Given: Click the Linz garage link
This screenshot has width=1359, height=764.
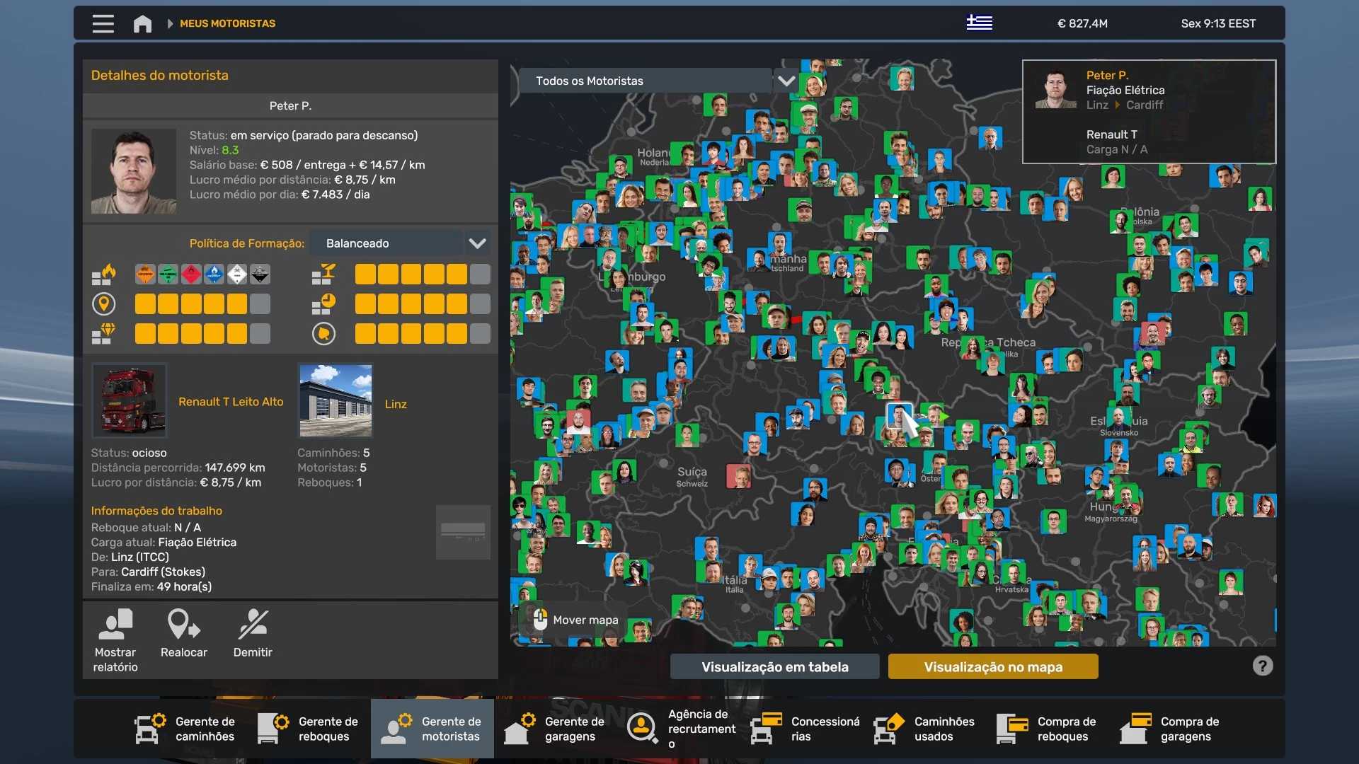Looking at the screenshot, I should (396, 404).
